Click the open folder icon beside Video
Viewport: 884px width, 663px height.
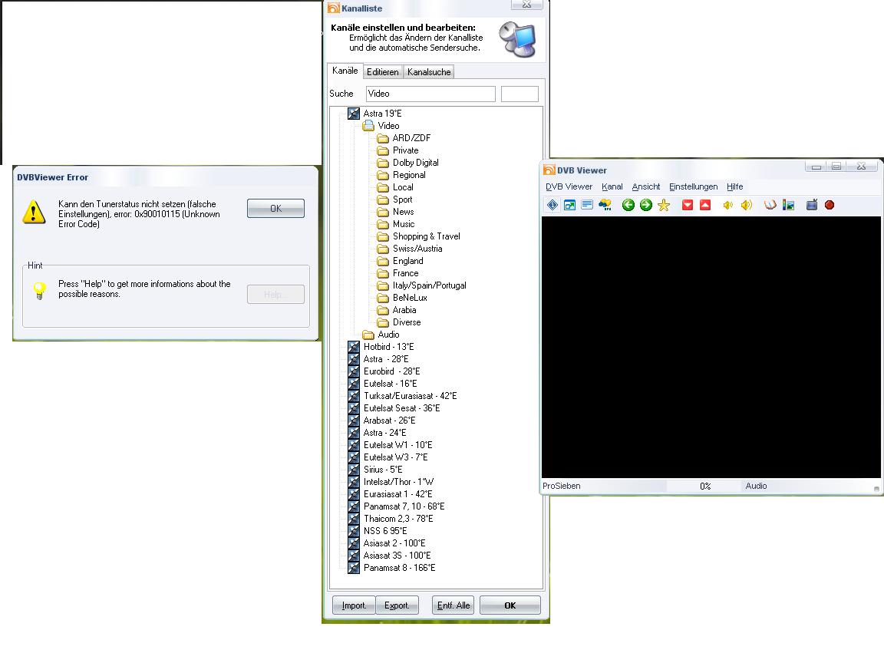tap(368, 126)
